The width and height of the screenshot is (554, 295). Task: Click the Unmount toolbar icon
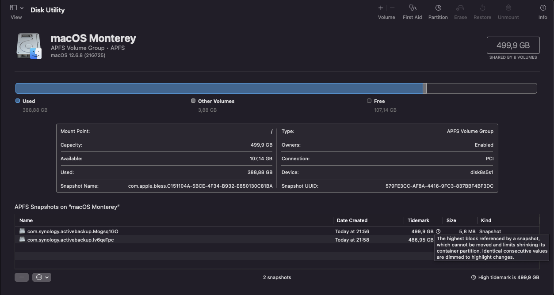point(508,8)
